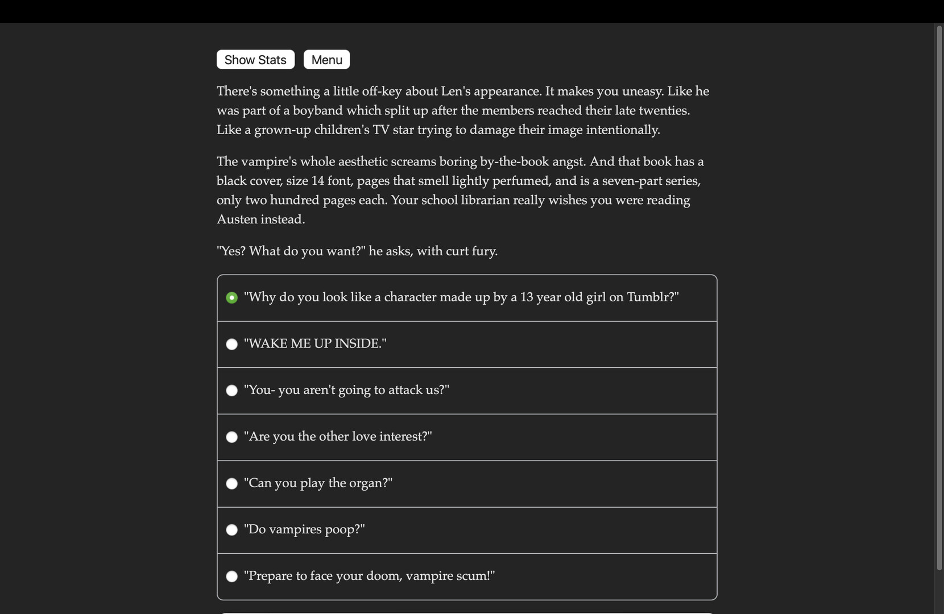Click the vampire poop choice row
Viewport: 944px width, 614px height.
466,529
